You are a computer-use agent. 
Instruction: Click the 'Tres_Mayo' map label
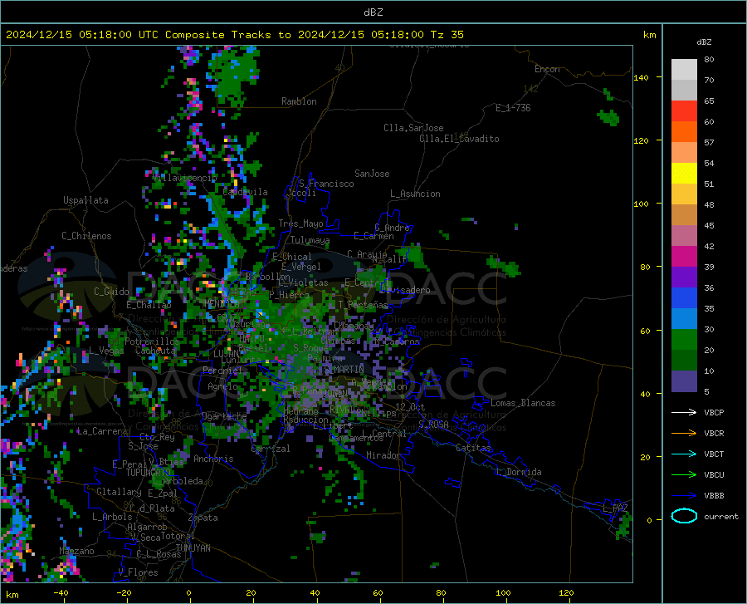coord(300,223)
